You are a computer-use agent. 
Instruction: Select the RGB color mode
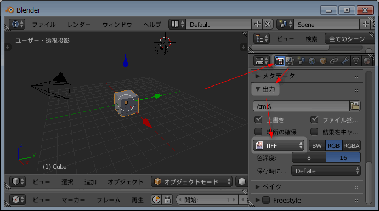pyautogui.click(x=333, y=146)
